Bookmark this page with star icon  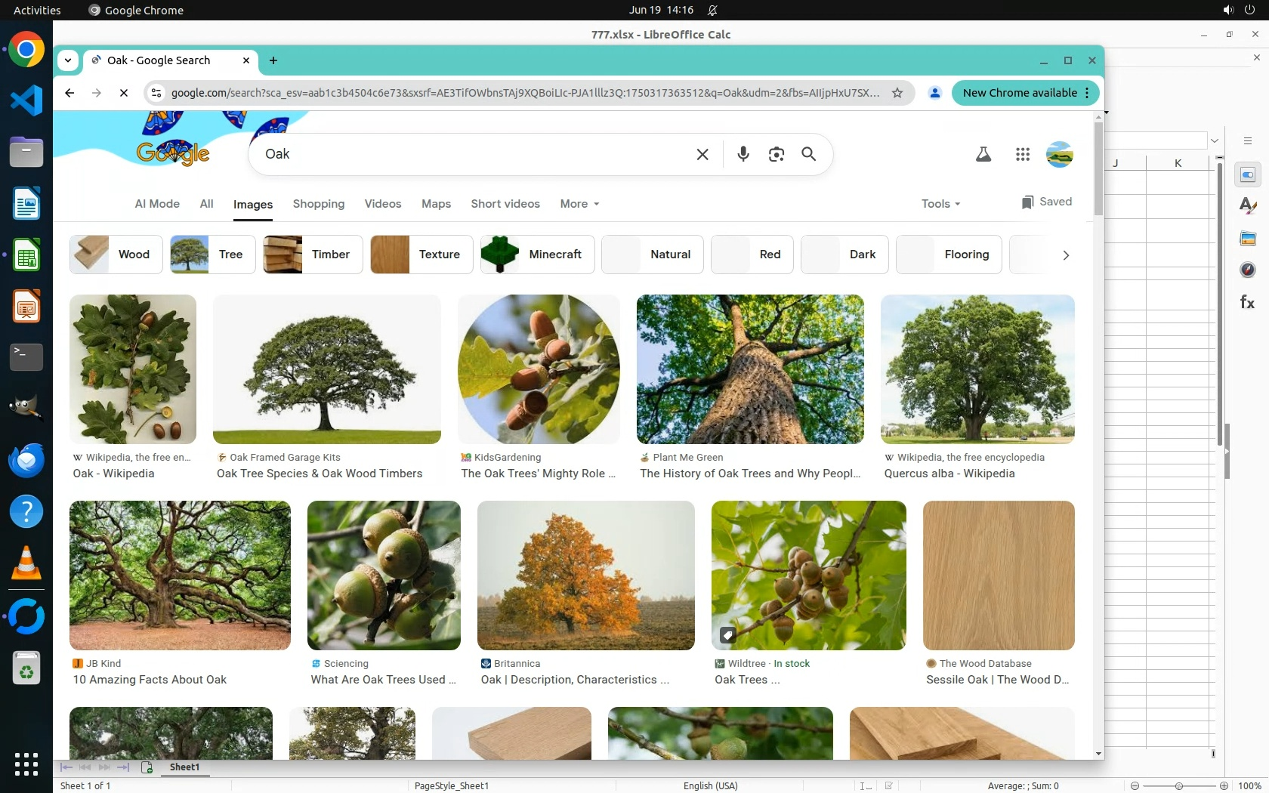[897, 93]
